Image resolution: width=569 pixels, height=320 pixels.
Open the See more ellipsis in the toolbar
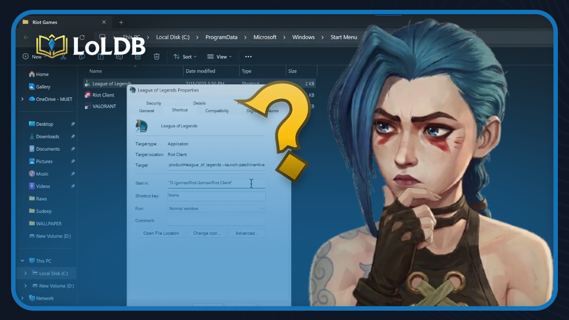click(x=248, y=56)
